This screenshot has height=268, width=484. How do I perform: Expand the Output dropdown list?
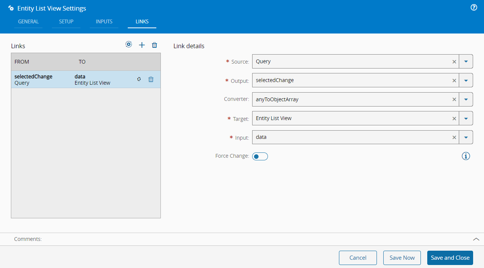click(x=466, y=80)
